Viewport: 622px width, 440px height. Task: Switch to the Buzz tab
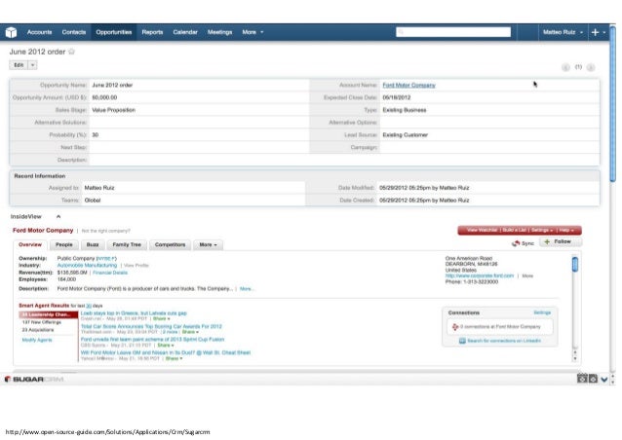coord(93,244)
